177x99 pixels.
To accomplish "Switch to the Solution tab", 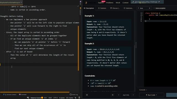I will [102, 8].
